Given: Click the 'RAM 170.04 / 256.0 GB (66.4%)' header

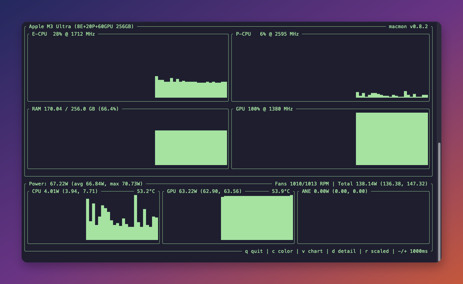Looking at the screenshot, I should click(75, 109).
